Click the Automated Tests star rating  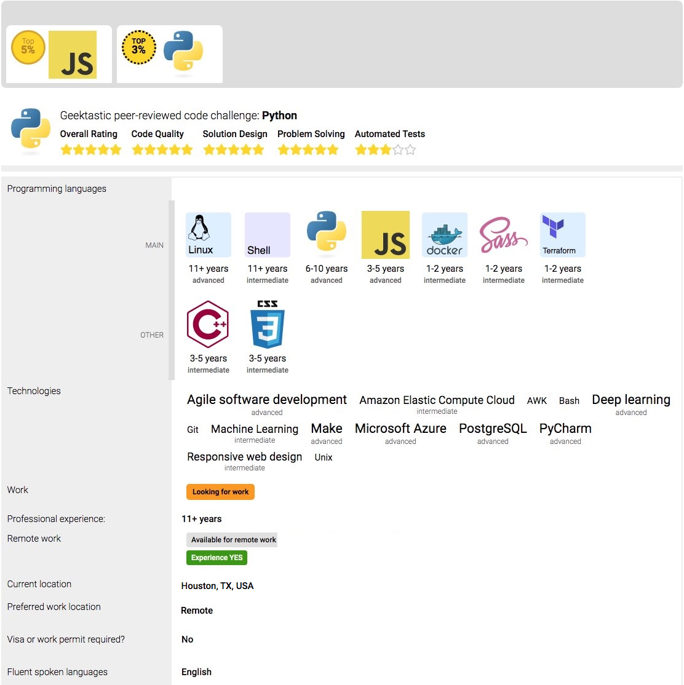coord(386,149)
